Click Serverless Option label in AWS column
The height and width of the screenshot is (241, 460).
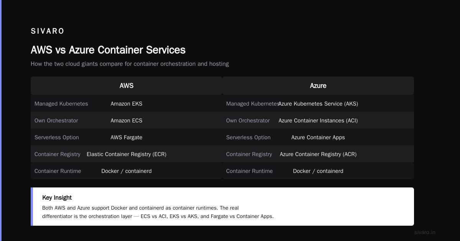tap(57, 137)
